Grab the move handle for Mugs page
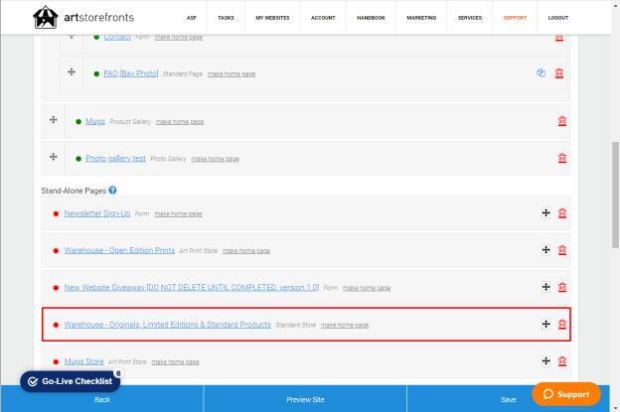 (x=54, y=120)
